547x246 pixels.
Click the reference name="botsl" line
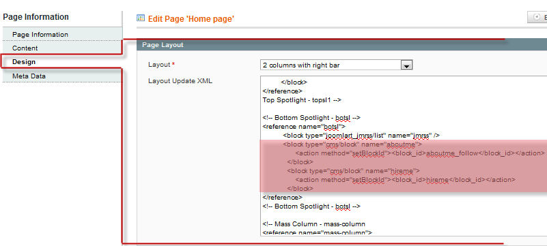tap(304, 127)
